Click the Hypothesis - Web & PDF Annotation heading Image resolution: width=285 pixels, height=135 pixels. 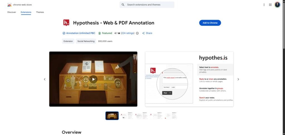[x=114, y=23]
